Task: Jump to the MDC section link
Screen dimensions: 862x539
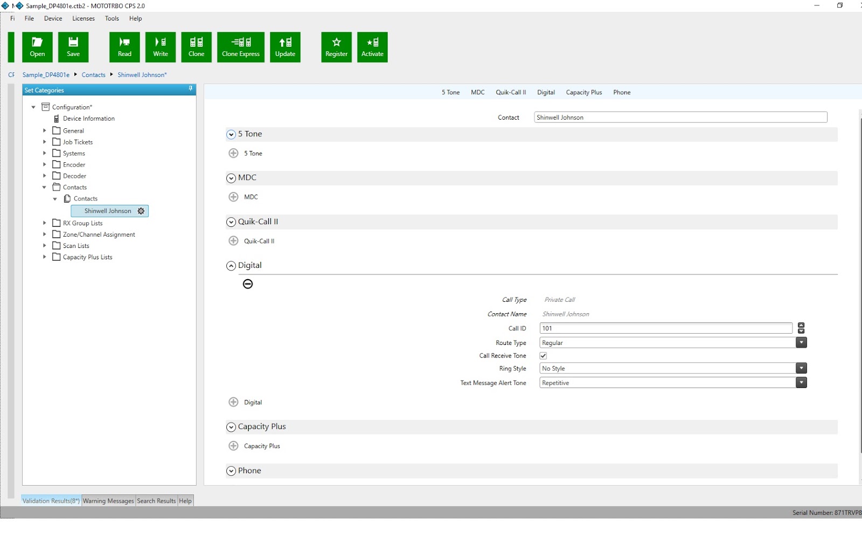Action: tap(477, 92)
